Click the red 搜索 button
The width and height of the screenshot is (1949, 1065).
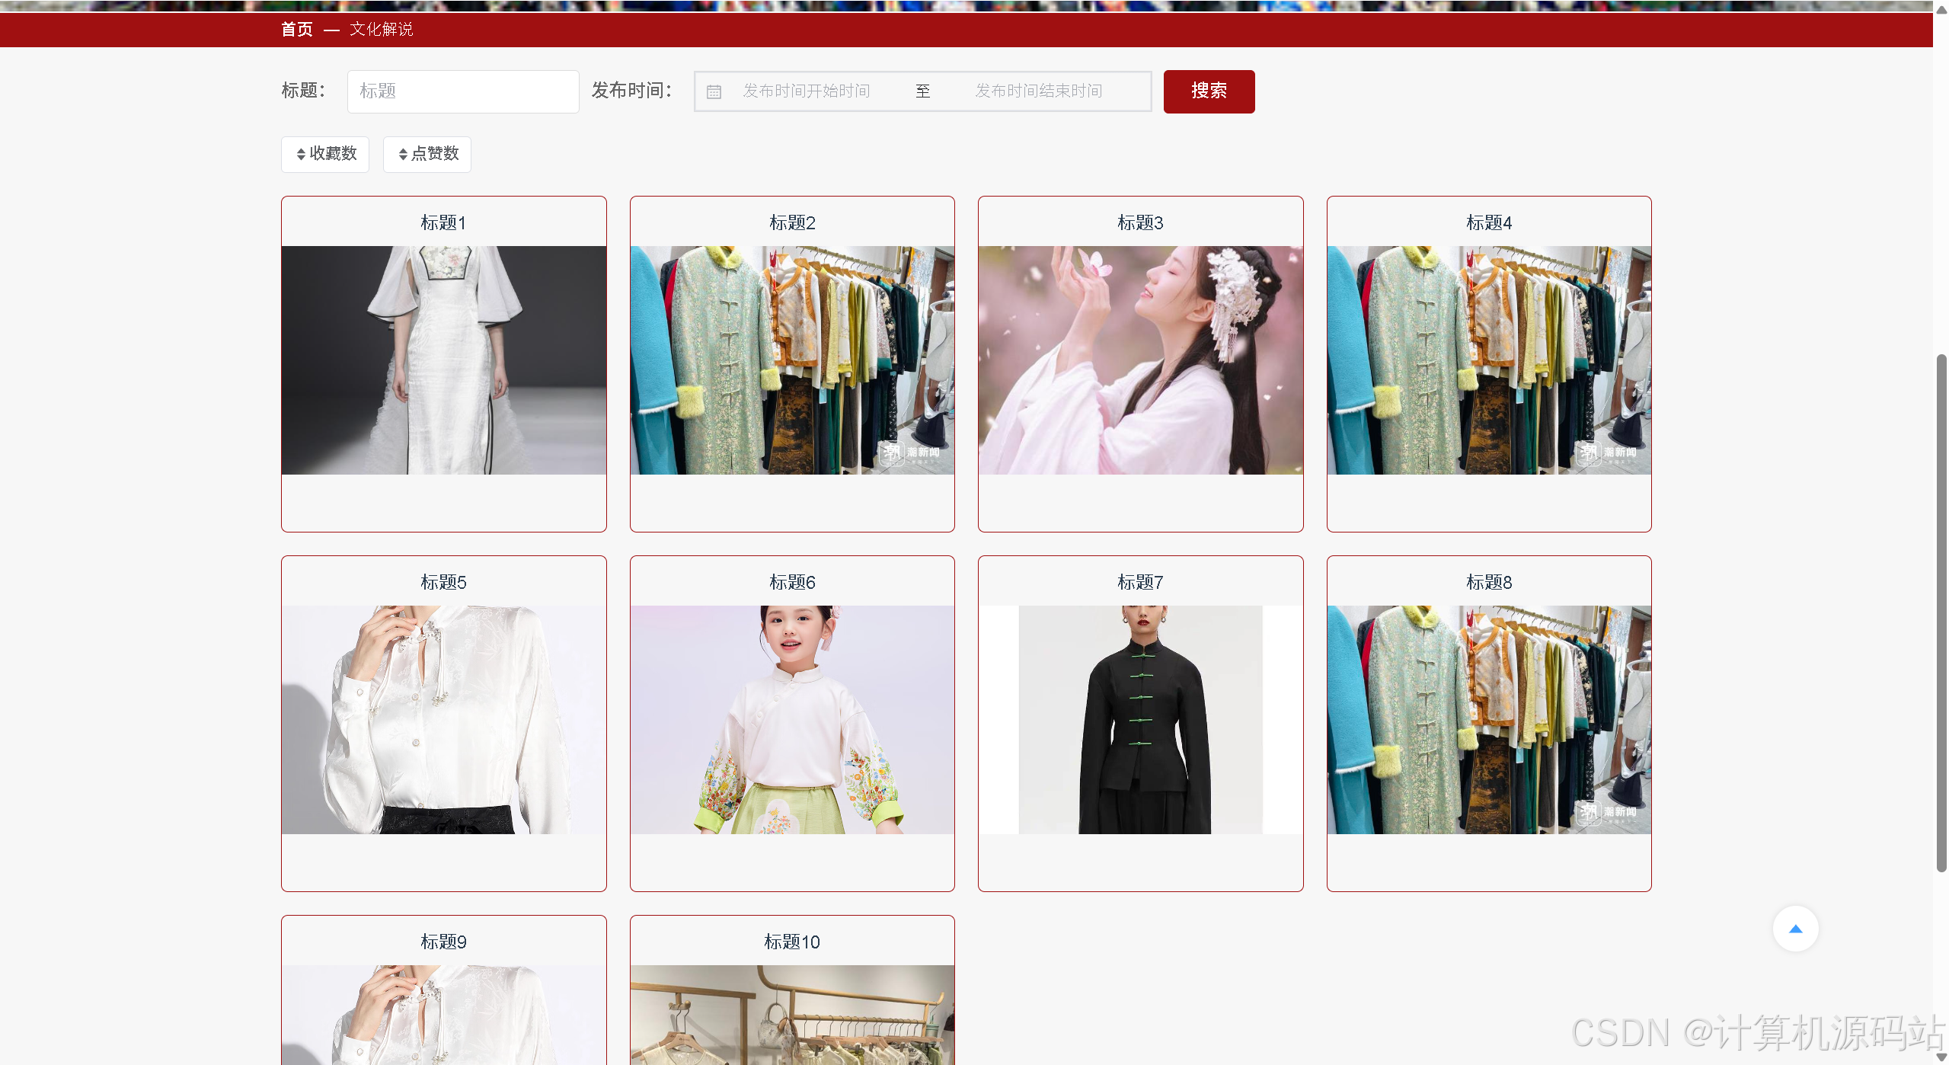(x=1209, y=91)
